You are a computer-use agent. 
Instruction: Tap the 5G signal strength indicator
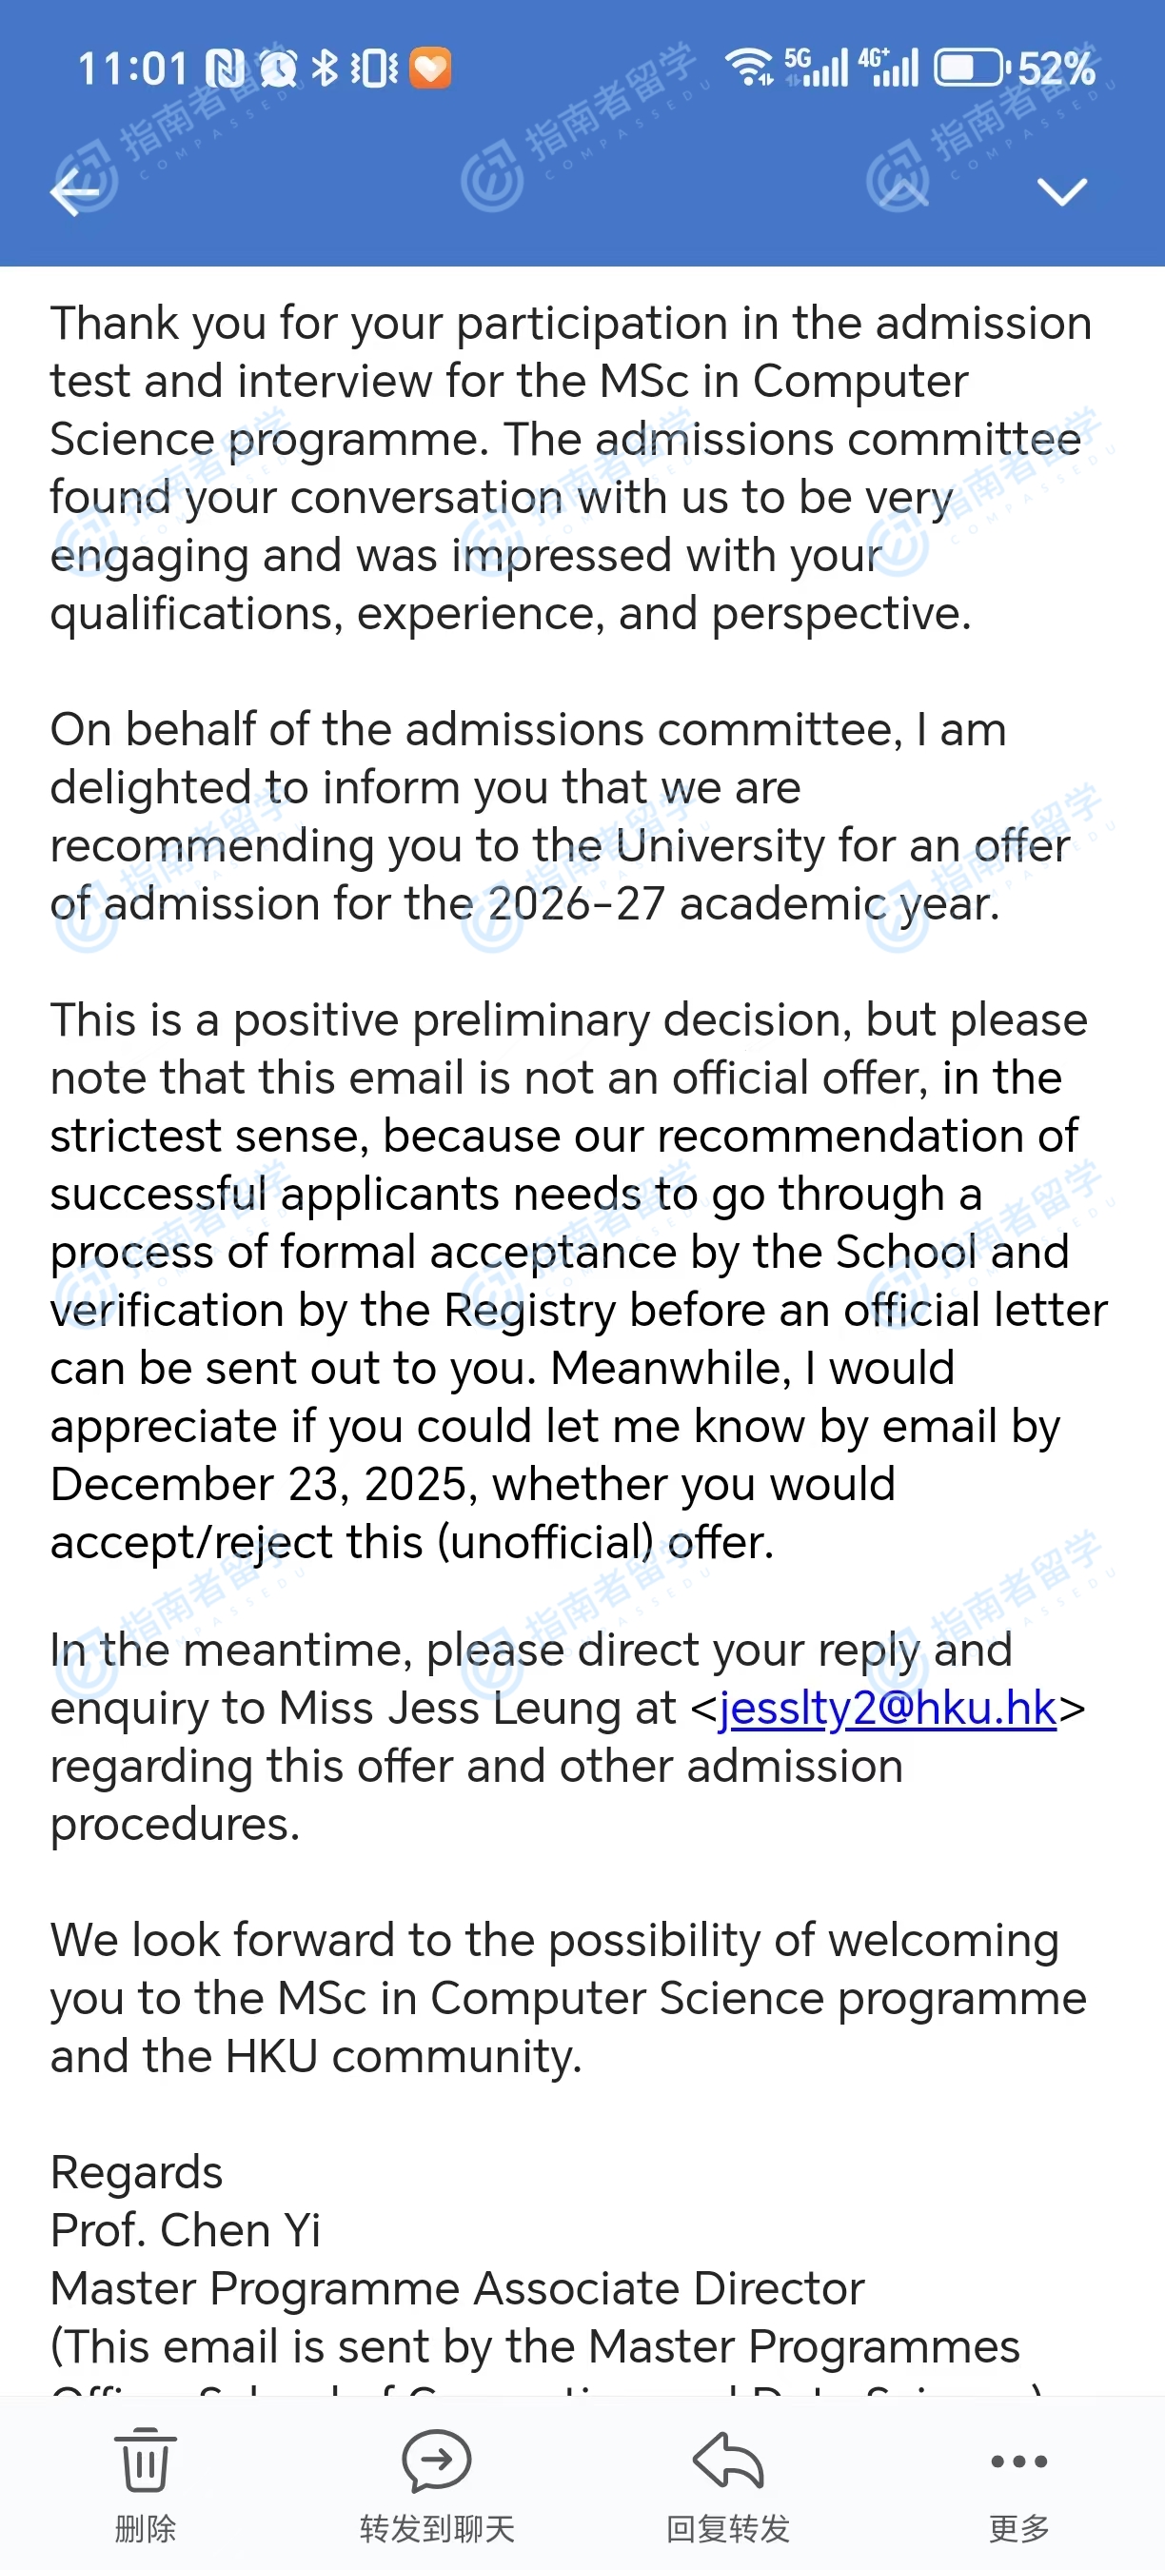[x=815, y=68]
